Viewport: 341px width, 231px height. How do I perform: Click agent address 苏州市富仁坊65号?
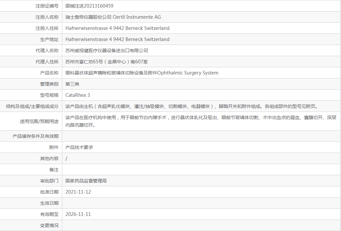(x=84, y=62)
